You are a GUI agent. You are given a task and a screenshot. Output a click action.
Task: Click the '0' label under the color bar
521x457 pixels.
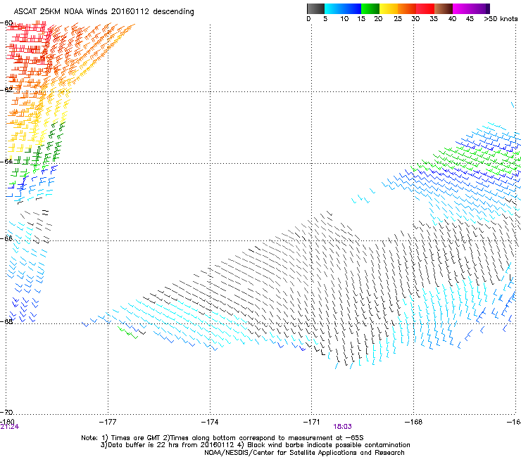coord(308,19)
